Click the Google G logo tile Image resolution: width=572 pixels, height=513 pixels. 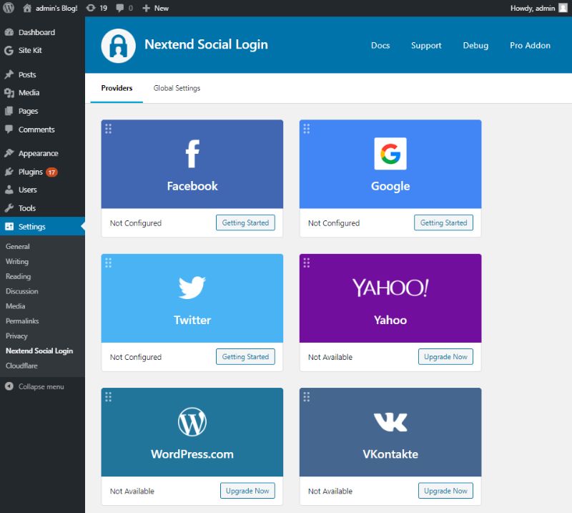tap(390, 153)
